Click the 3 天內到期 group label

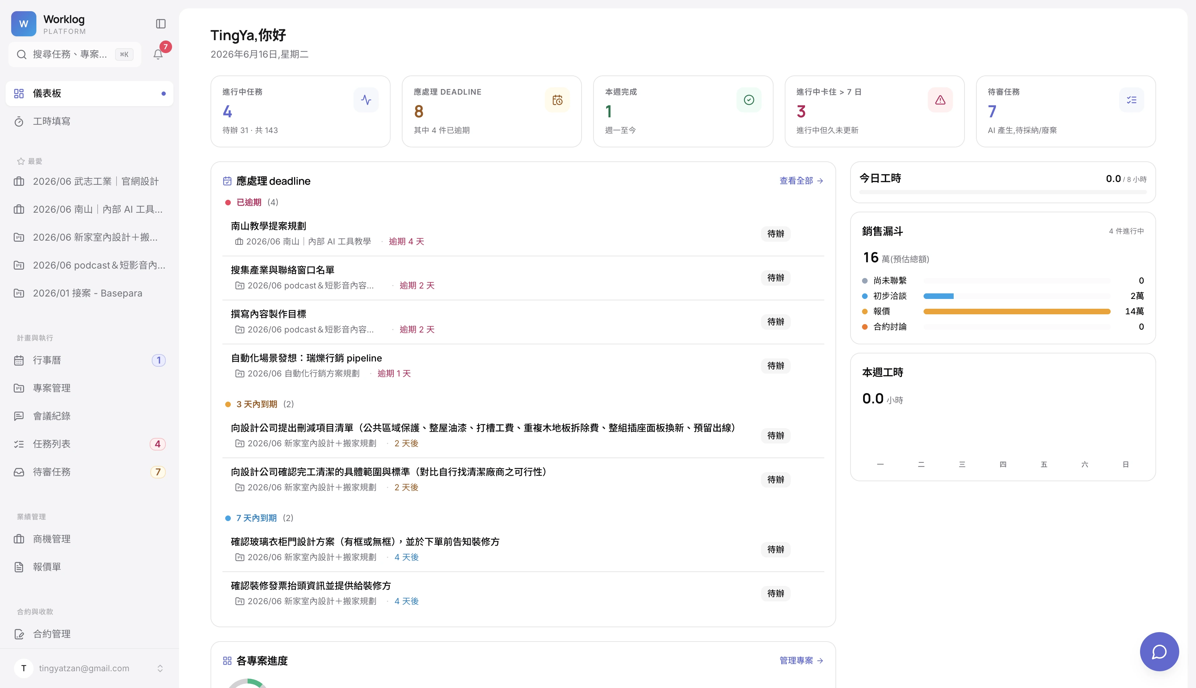click(x=256, y=404)
